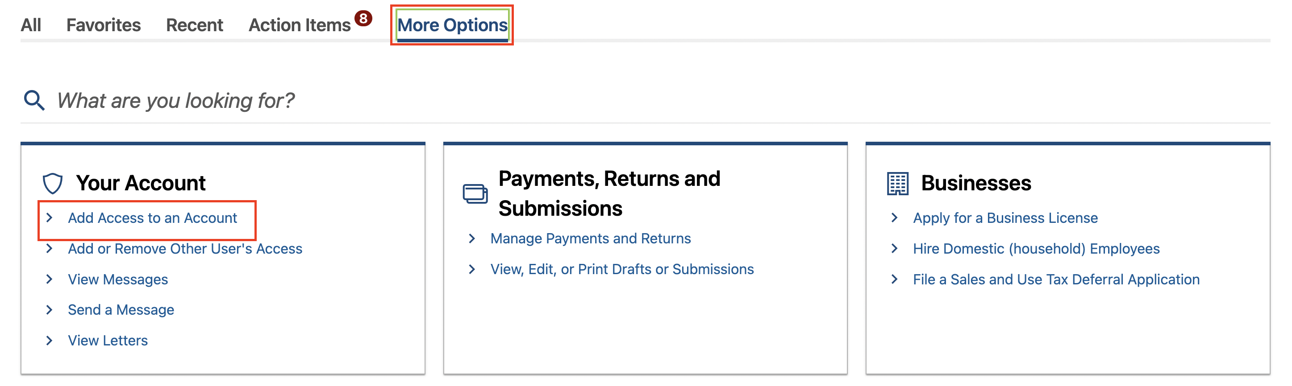Expand chevron next to Apply for a Business License
The image size is (1292, 386).
(x=894, y=218)
